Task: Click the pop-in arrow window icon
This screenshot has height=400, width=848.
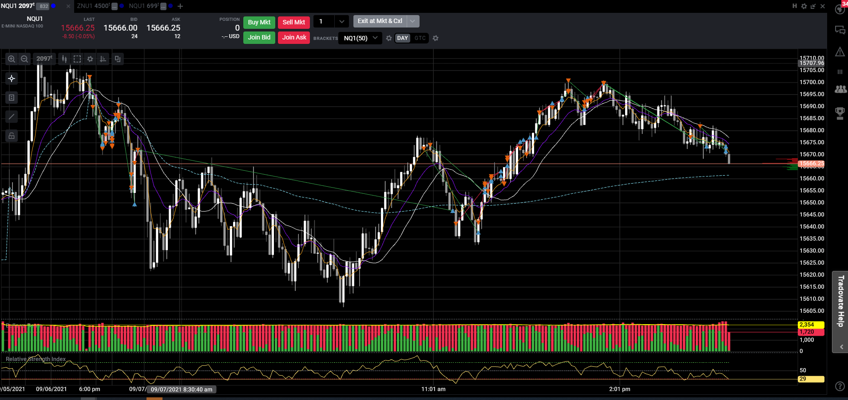Action: coord(813,6)
